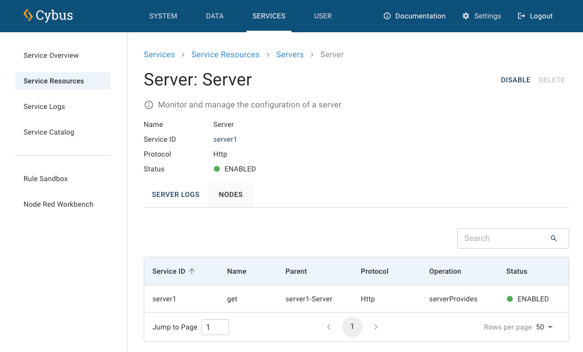Focus the Search text field
Image resolution: width=583 pixels, height=352 pixels.
(504, 238)
